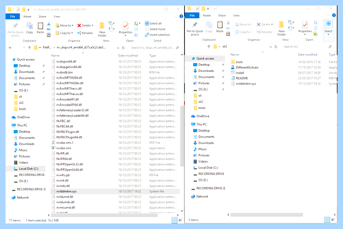Viewport: 343px width, 229px height.
Task: Open OneDrive in left window navigation pane
Action: tap(21, 117)
